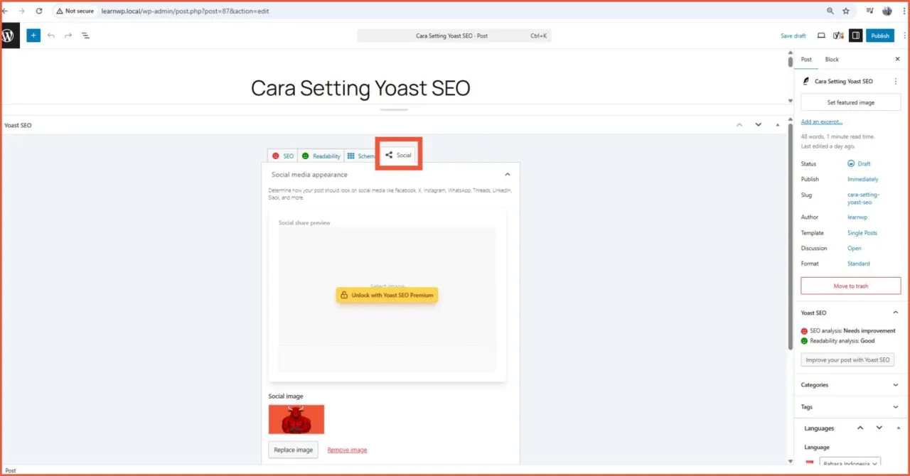This screenshot has width=910, height=476.
Task: Open the block inserter
Action: click(33, 36)
